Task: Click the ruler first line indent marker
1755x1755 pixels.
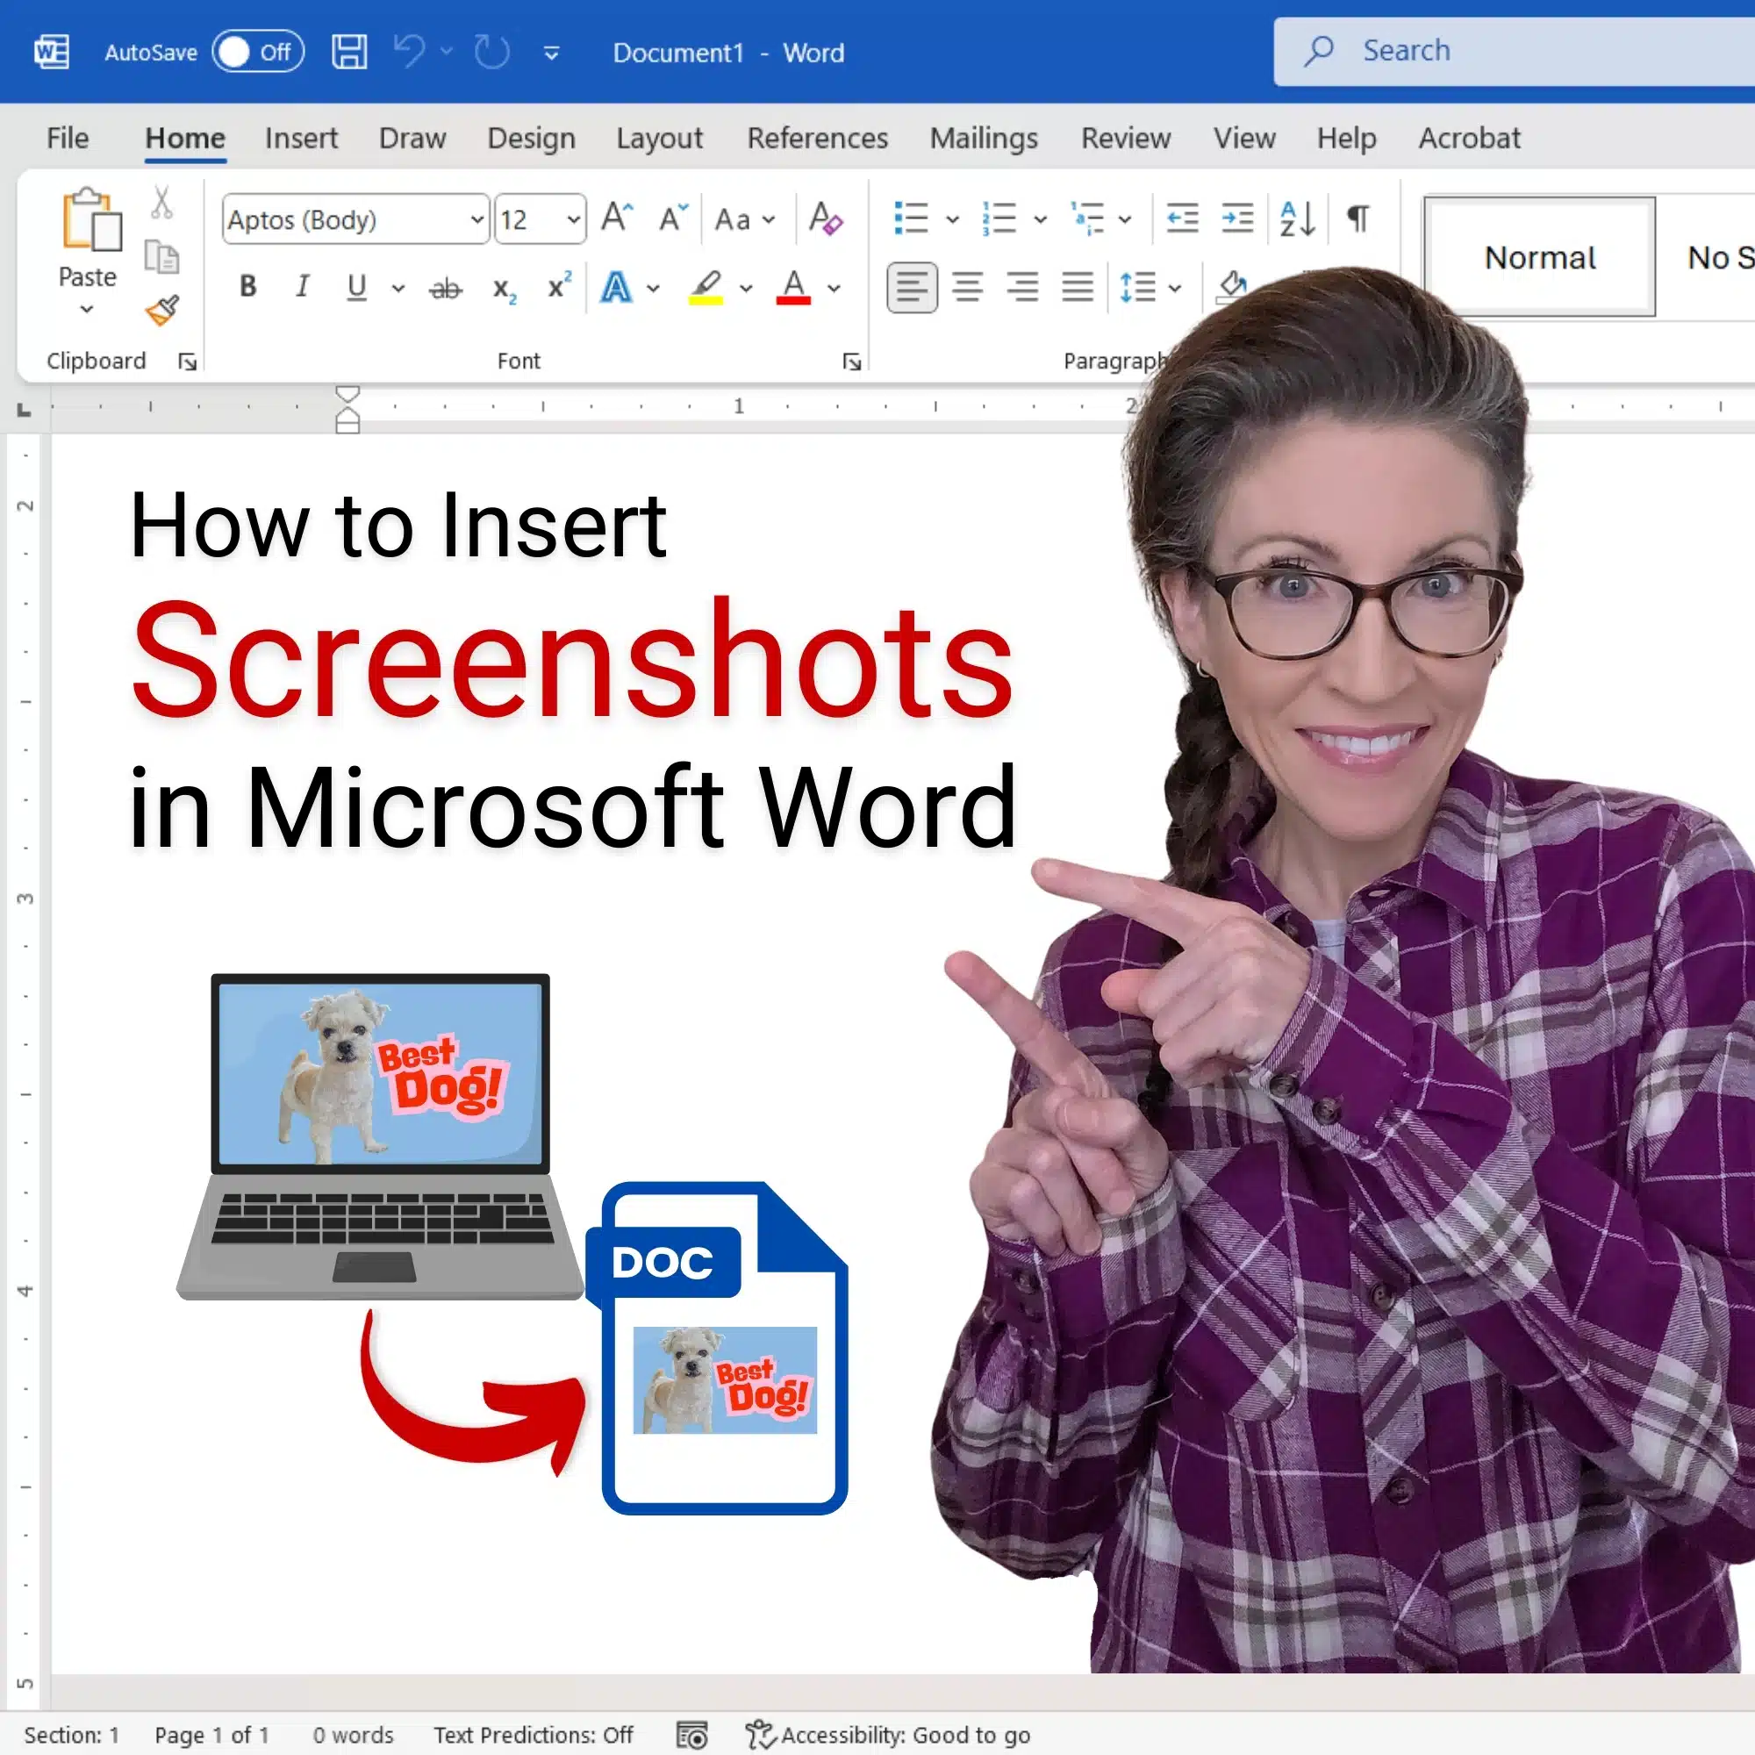Action: [x=347, y=393]
